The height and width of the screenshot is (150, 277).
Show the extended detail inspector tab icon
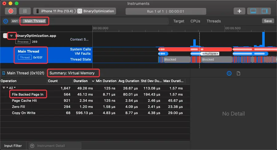229,73
